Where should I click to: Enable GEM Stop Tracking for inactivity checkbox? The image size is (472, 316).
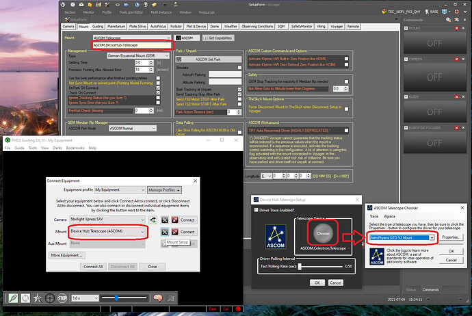[x=346, y=81]
